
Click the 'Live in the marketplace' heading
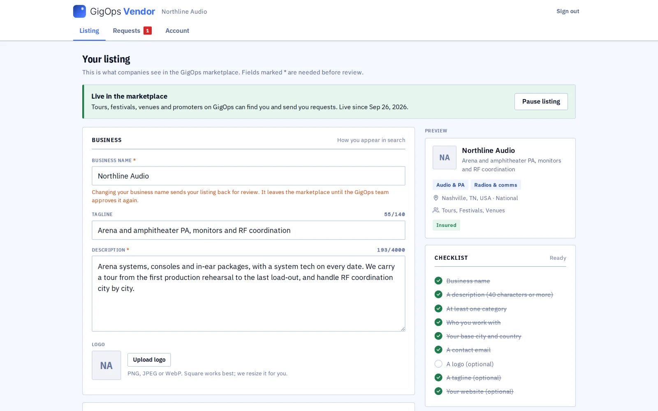pyautogui.click(x=129, y=96)
